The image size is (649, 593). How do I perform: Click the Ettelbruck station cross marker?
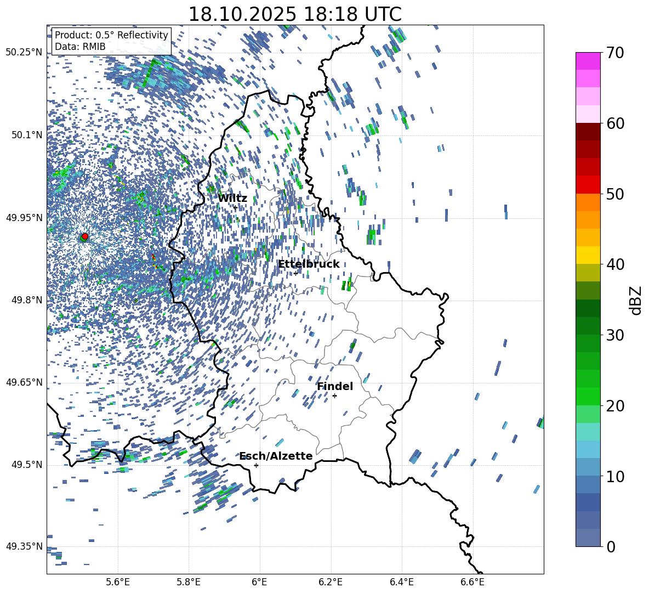[x=295, y=273]
